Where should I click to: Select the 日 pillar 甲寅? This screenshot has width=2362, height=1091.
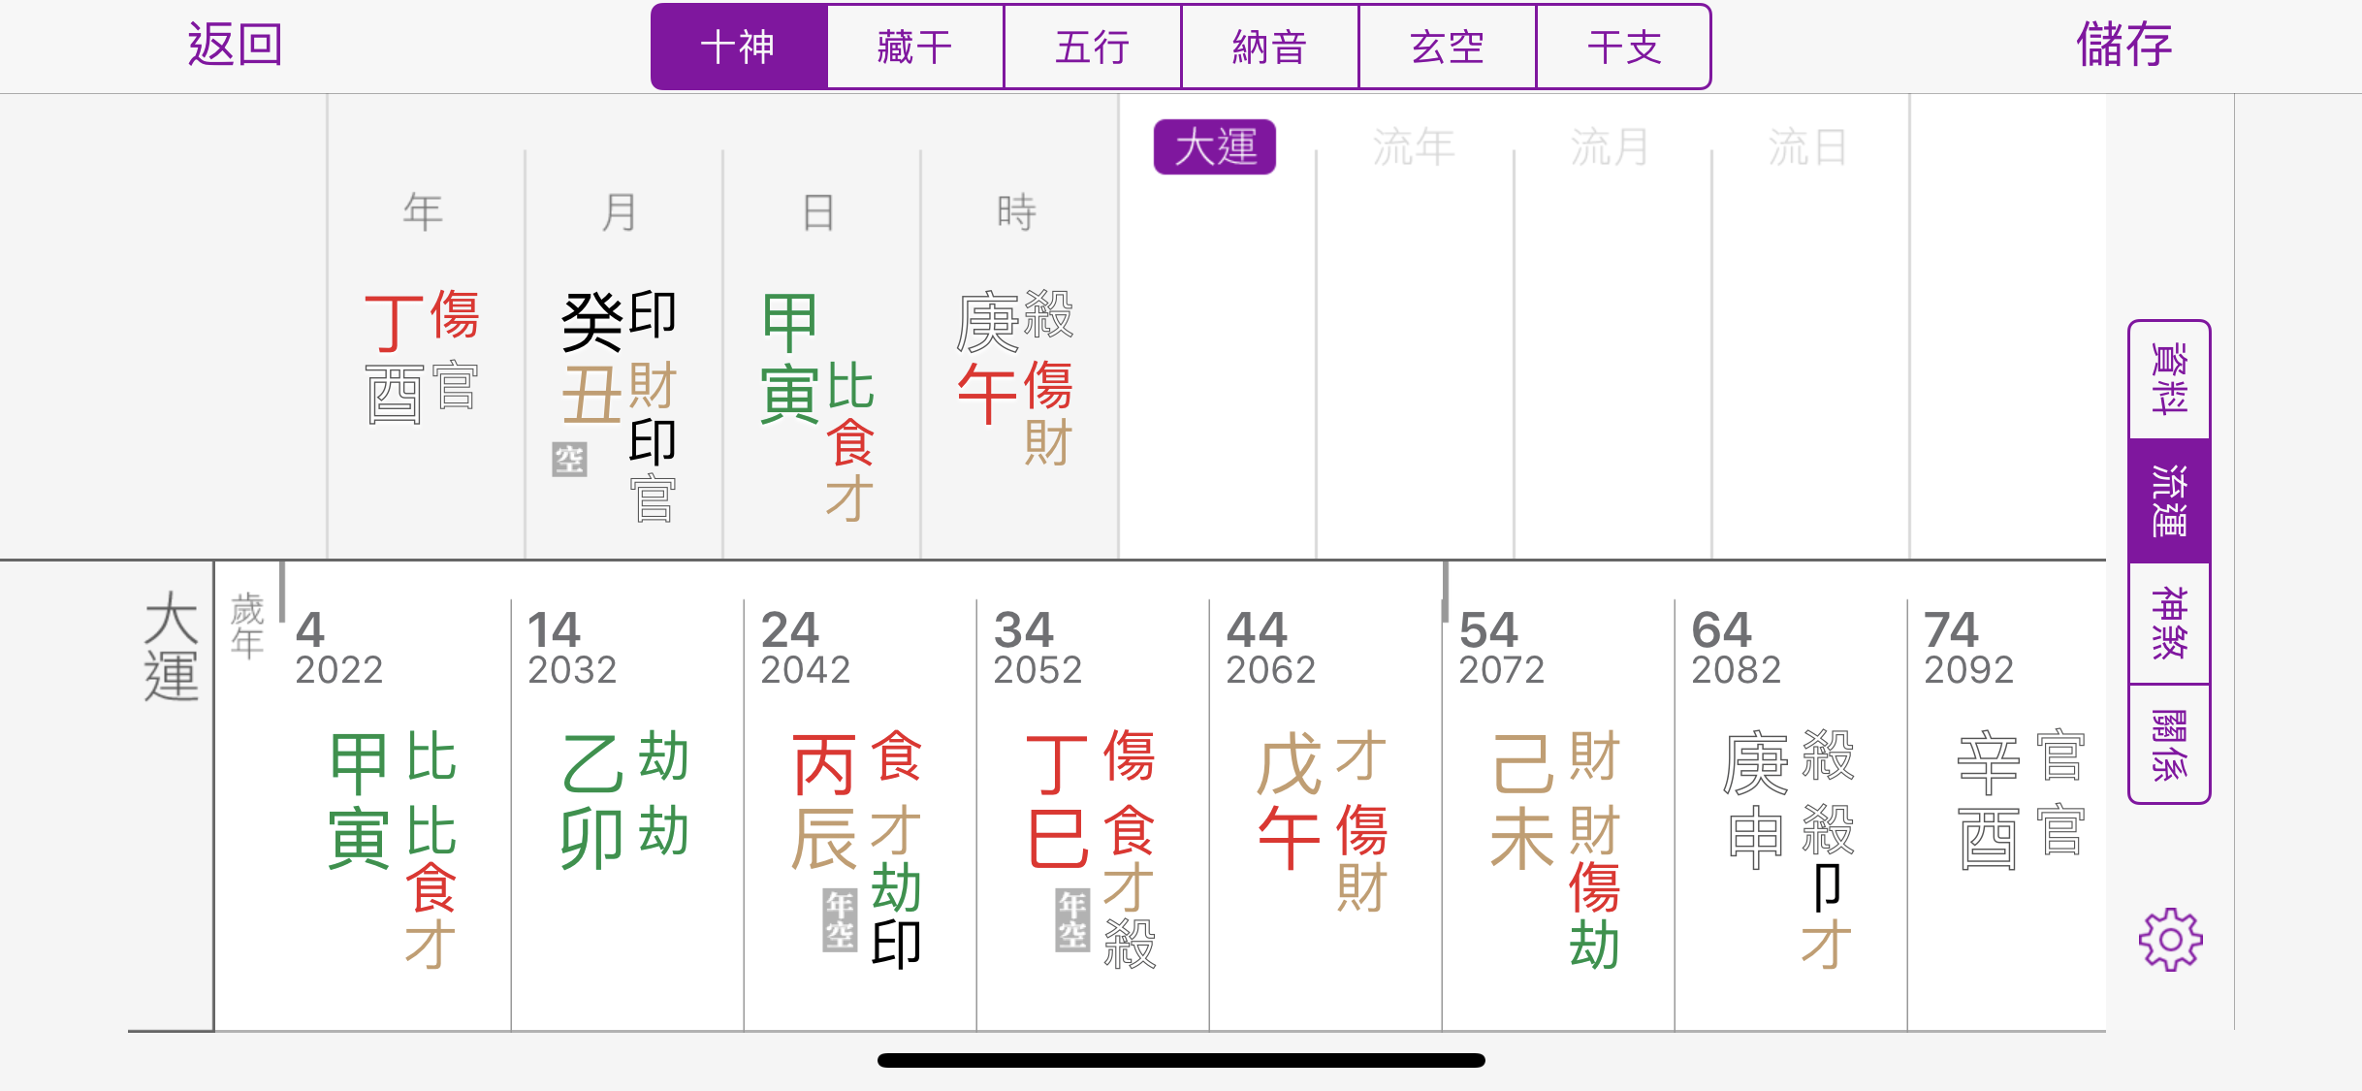click(x=818, y=405)
